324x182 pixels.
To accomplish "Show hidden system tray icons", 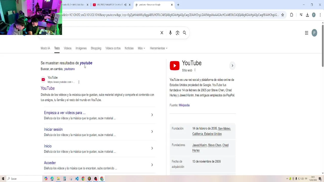I will (x=287, y=179).
